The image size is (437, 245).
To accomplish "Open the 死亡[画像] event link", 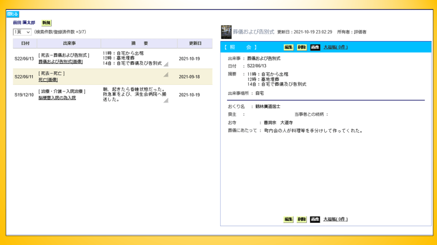I will [48, 80].
